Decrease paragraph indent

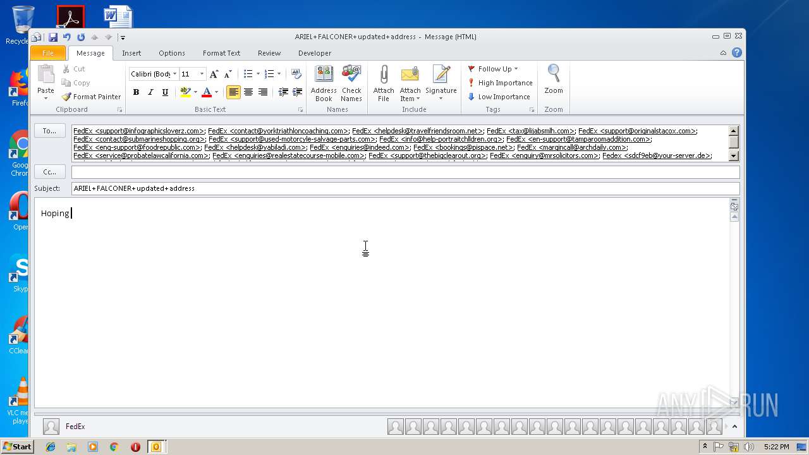pos(283,92)
